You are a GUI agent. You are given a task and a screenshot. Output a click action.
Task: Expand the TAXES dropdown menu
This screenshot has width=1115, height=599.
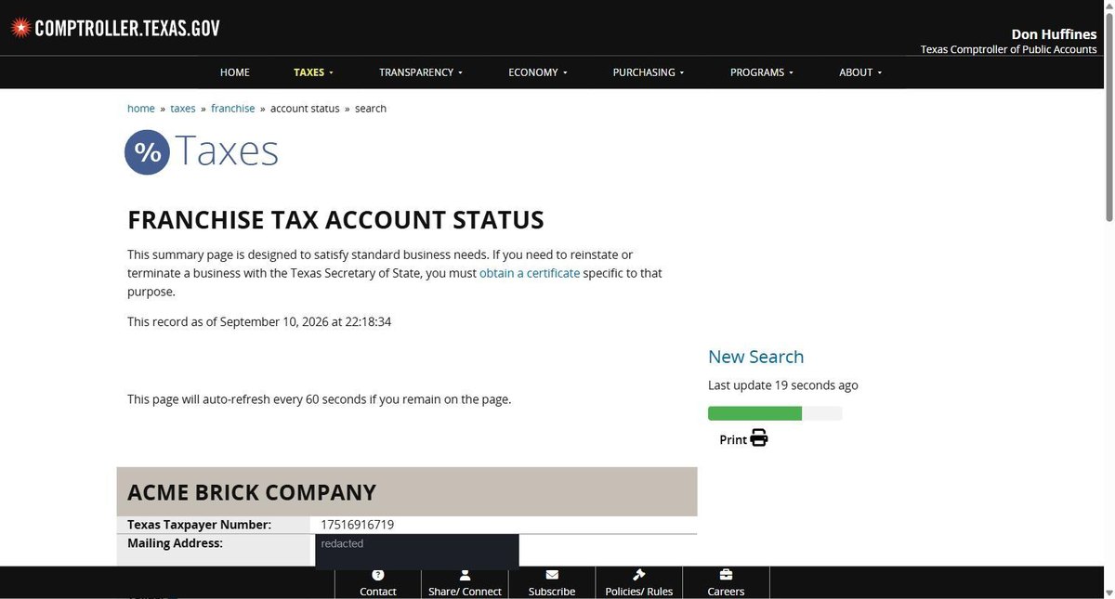coord(313,72)
